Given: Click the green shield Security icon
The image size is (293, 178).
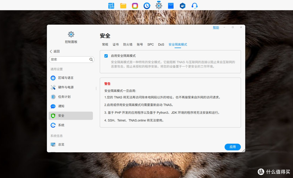Looking at the screenshot, I should [53, 116].
